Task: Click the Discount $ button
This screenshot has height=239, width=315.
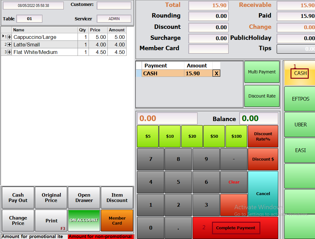Action: point(263,159)
